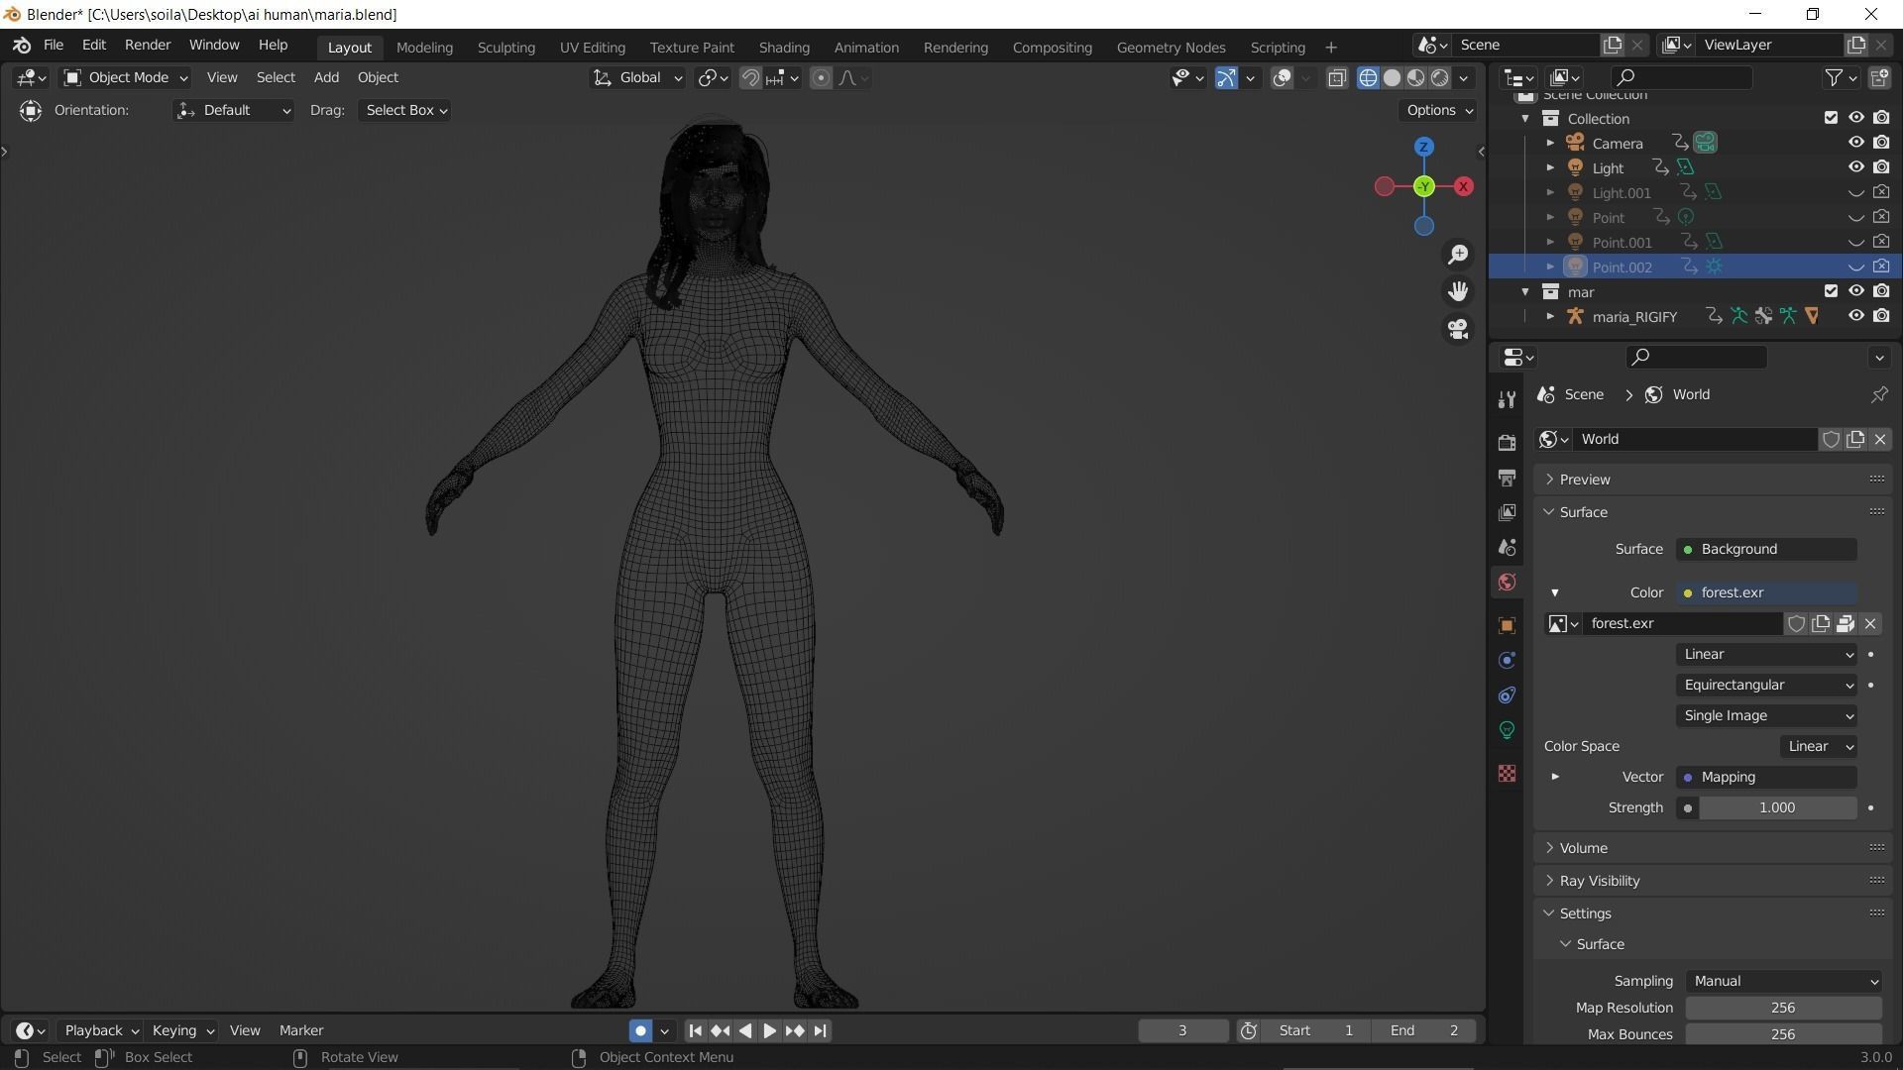Open the Object Constraints properties tab
Viewport: 1903px width, 1070px height.
pos(1507,695)
